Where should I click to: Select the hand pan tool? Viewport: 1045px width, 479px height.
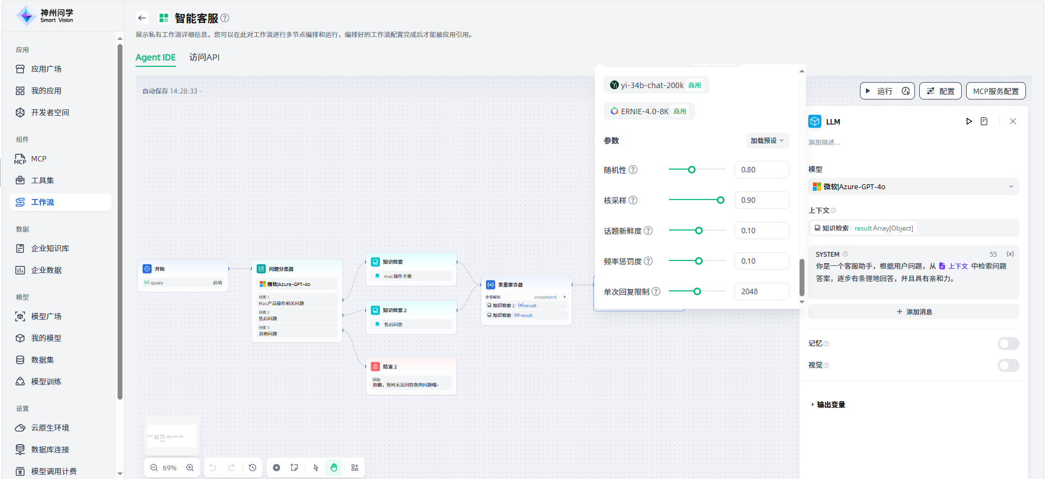point(334,468)
